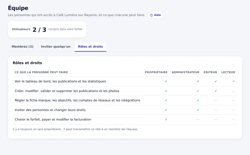Click Administrateur checkmark in 'Créer, modifier' row
Image resolution: width=250 pixels, height=155 pixels.
pos(198,91)
